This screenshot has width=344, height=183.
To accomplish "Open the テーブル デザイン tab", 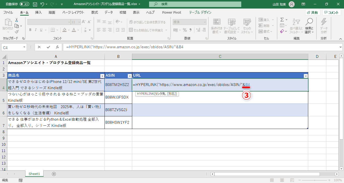I will coord(200,12).
